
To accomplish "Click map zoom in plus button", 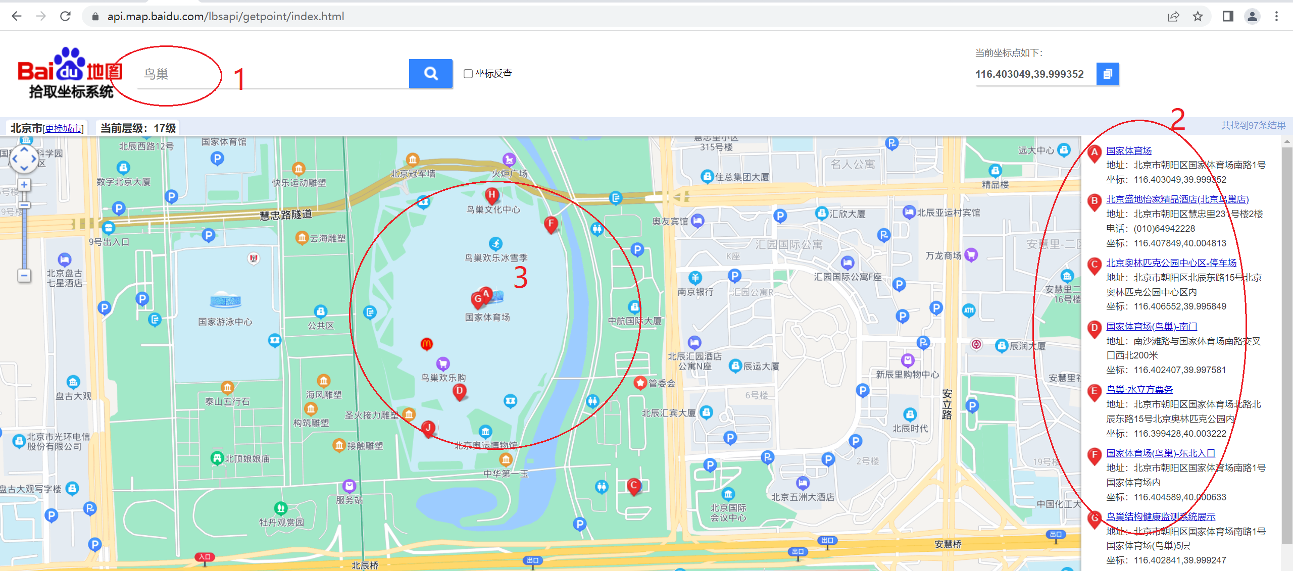I will pos(24,185).
